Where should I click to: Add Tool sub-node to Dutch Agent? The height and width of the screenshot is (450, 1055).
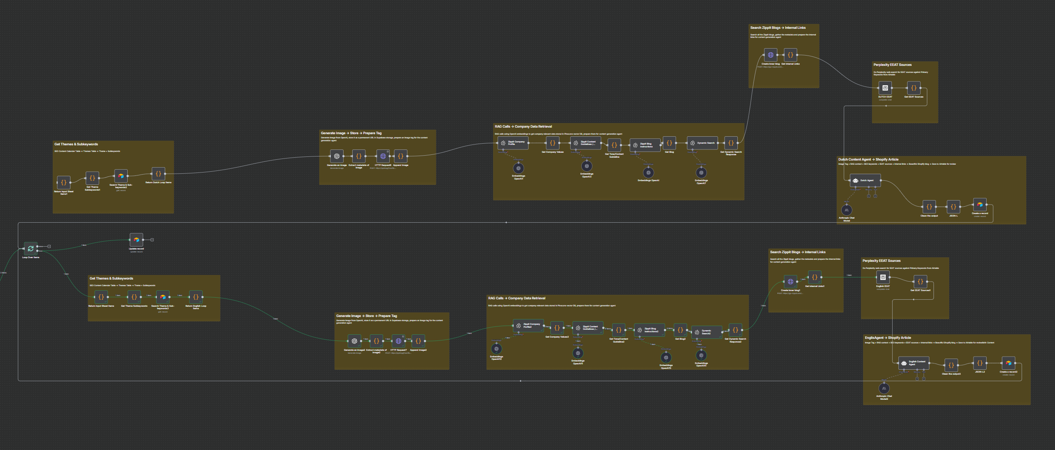point(875,196)
